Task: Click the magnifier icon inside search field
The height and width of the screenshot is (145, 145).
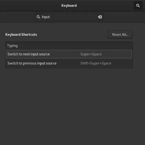Action: point(38,17)
